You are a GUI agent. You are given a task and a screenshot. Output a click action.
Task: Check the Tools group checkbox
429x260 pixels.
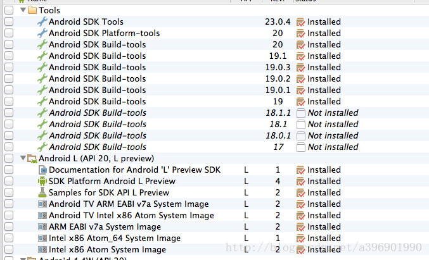9,10
